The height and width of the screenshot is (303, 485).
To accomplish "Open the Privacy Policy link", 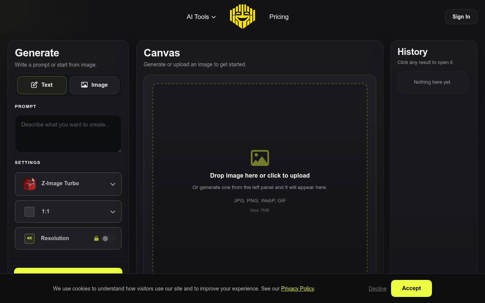I will tap(297, 288).
